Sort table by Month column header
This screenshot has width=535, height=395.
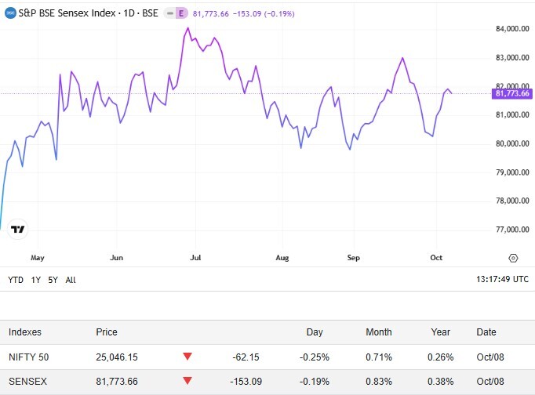pos(378,332)
